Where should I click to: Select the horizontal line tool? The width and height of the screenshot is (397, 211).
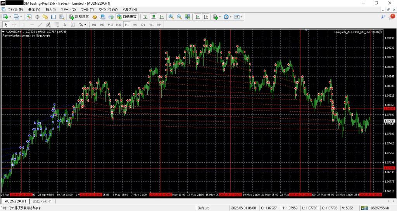(32, 25)
